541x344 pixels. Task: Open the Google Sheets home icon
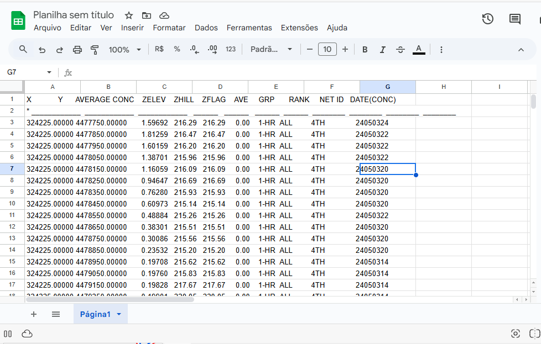click(18, 20)
